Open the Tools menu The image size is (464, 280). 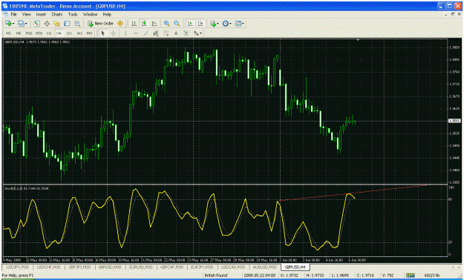(73, 14)
